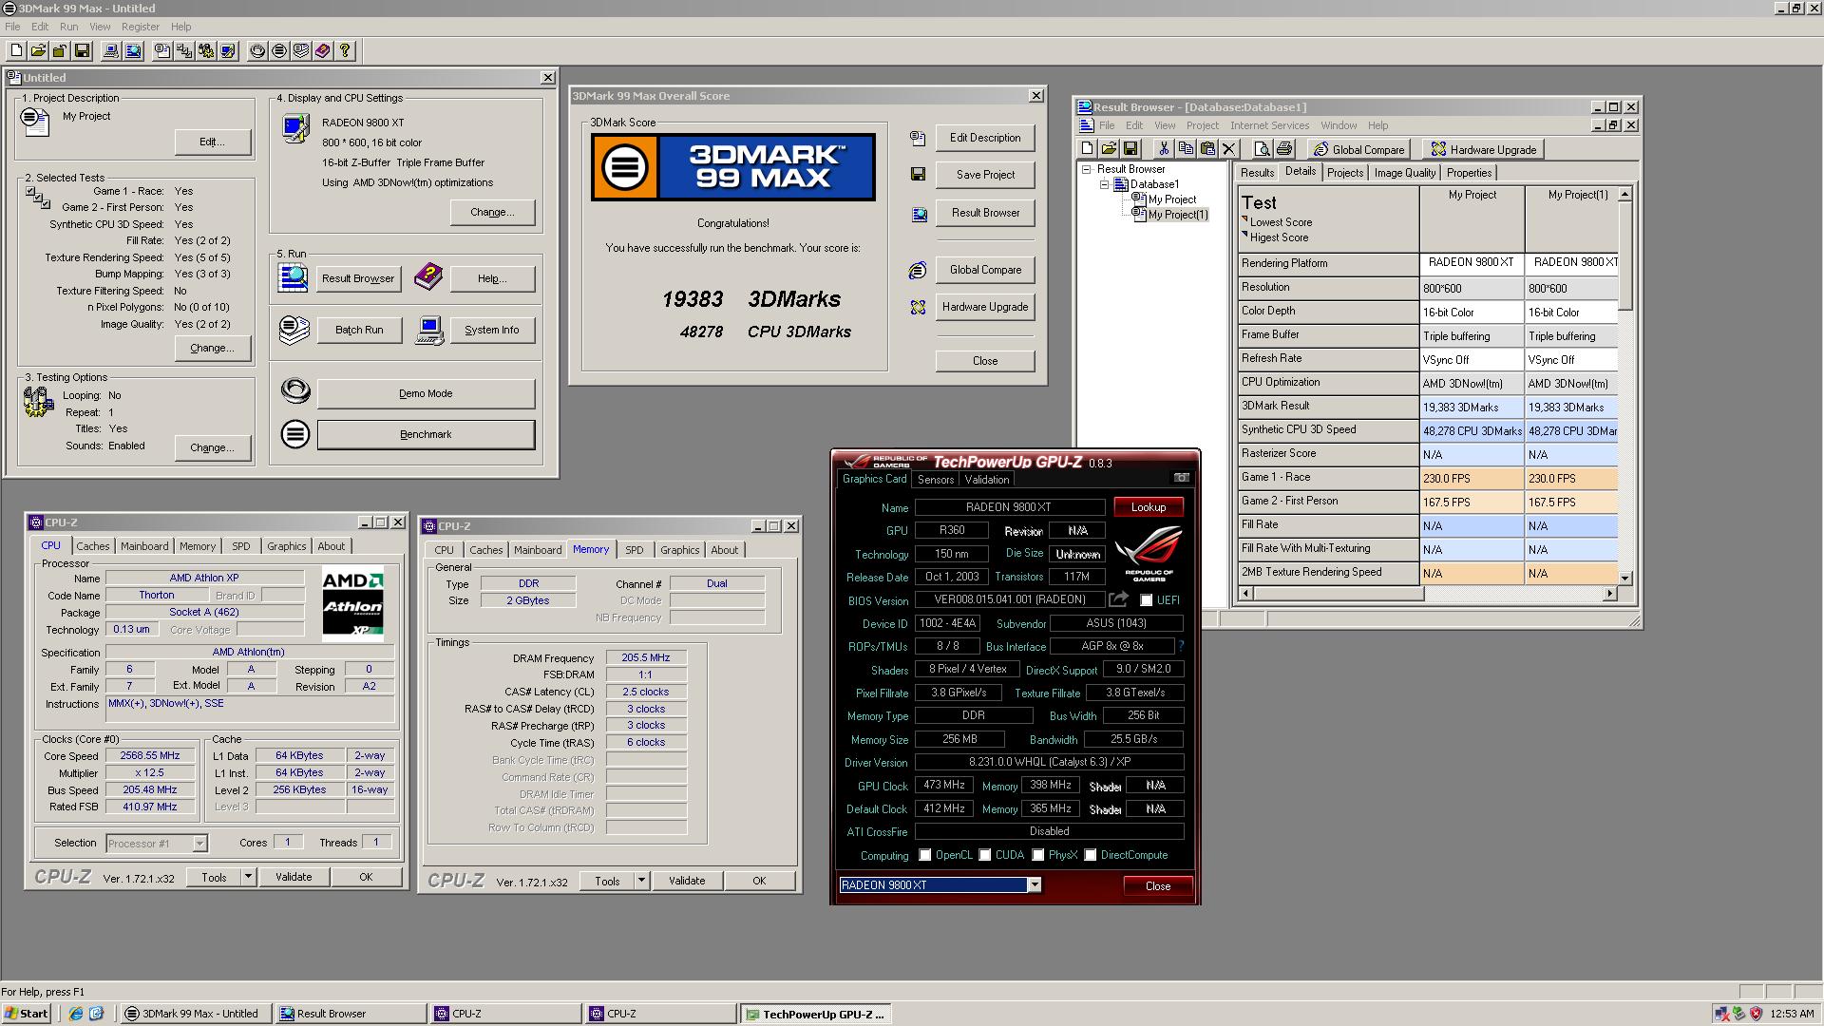Collapse the Database1 tree node
This screenshot has height=1026, width=1824.
point(1104,184)
